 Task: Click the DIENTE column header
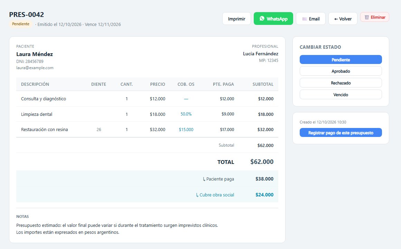[99, 84]
